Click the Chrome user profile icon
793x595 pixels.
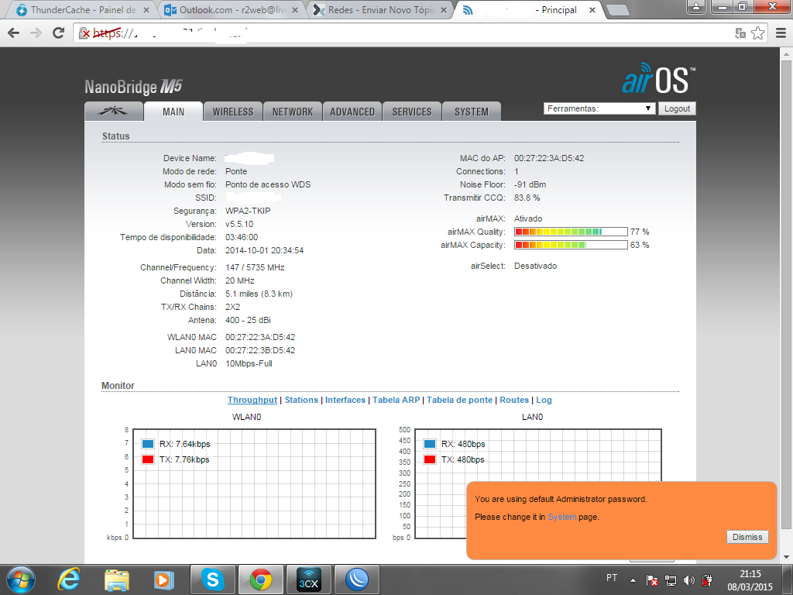pyautogui.click(x=696, y=6)
